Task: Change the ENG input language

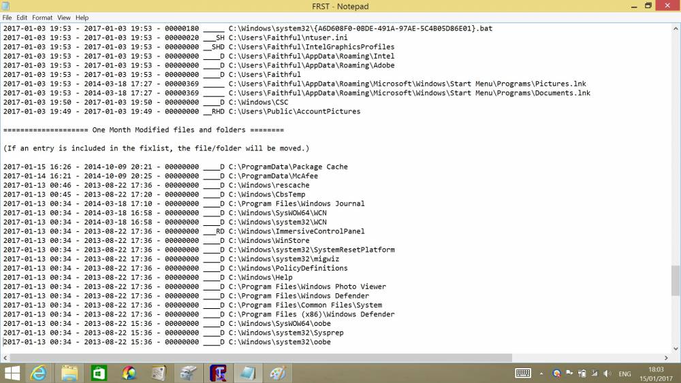Action: tap(625, 374)
